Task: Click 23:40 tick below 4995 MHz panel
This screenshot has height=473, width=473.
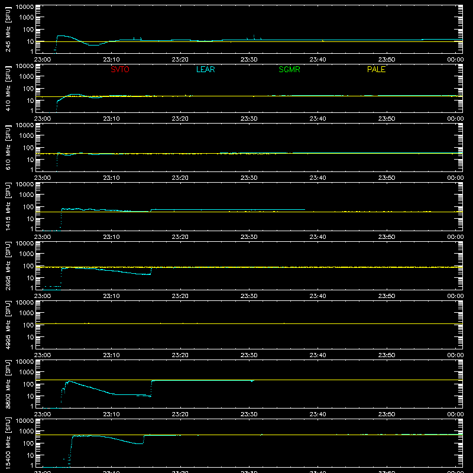Action: click(318, 355)
